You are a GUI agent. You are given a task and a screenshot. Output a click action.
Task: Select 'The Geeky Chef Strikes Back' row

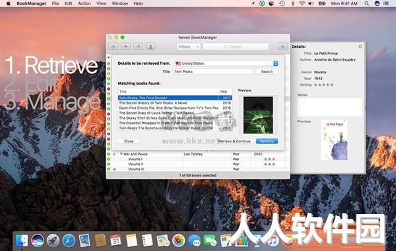click(175, 118)
